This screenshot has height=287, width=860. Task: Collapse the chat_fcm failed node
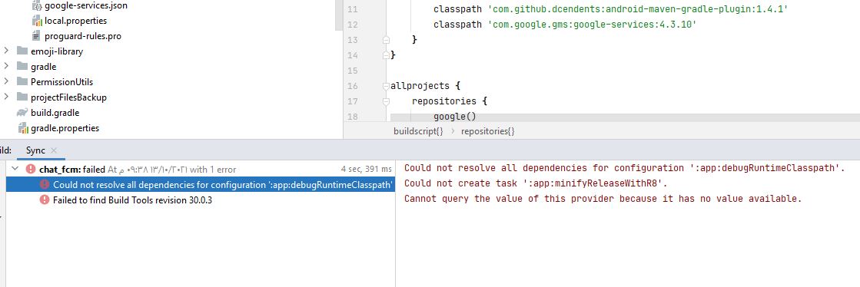(x=15, y=170)
